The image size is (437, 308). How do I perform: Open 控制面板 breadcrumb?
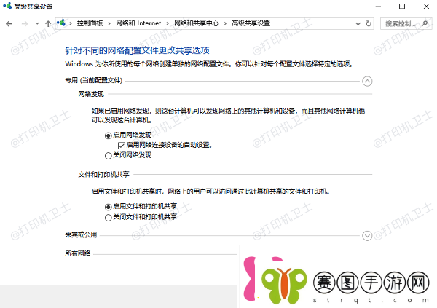coord(90,23)
